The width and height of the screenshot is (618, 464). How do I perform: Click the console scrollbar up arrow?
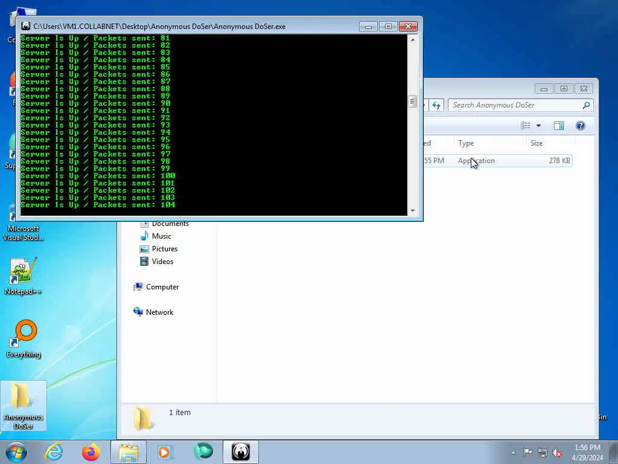click(x=413, y=40)
